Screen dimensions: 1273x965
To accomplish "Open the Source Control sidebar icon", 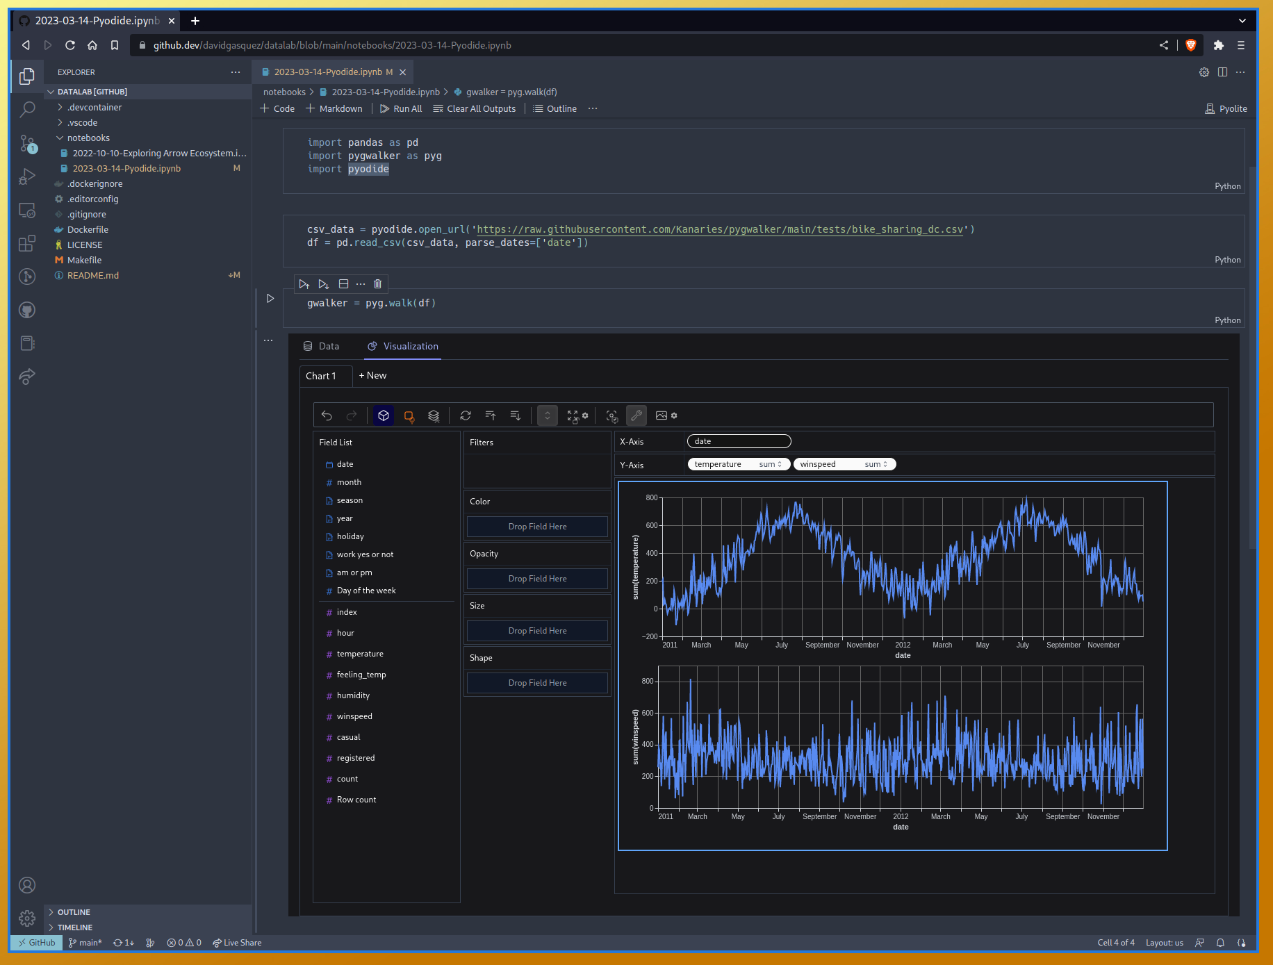I will point(27,143).
